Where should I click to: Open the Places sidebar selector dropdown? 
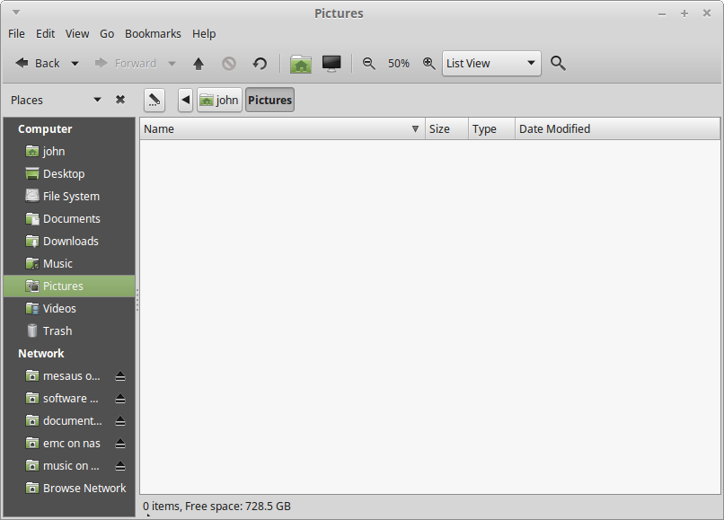point(97,100)
